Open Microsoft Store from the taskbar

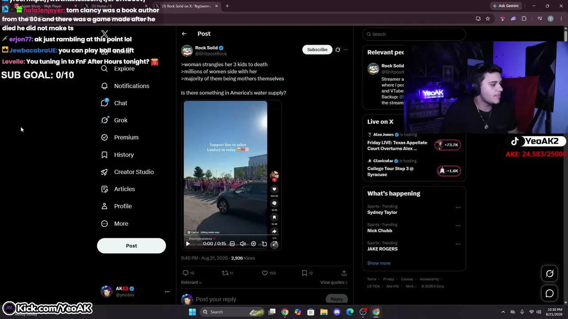[x=311, y=312]
